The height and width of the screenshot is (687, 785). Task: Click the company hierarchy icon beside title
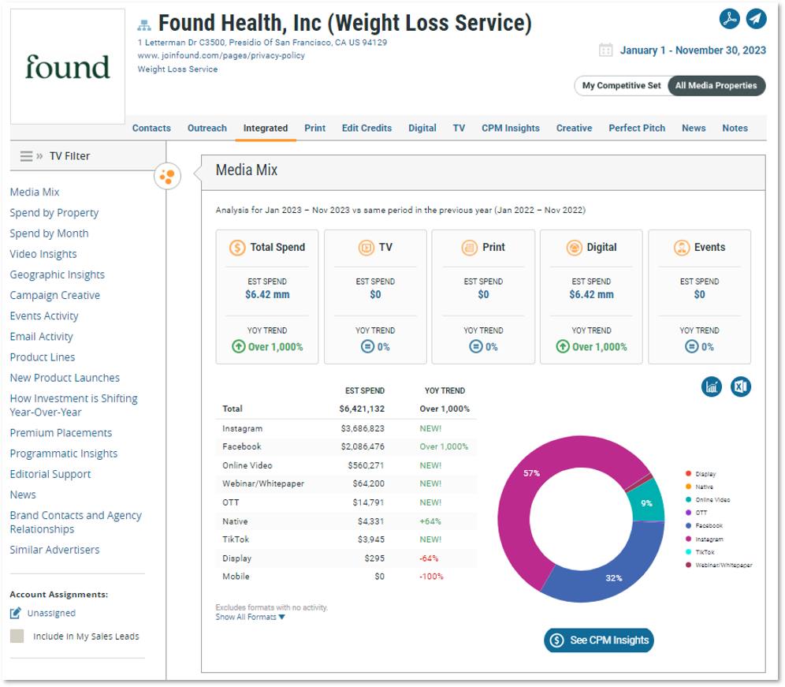(x=144, y=24)
